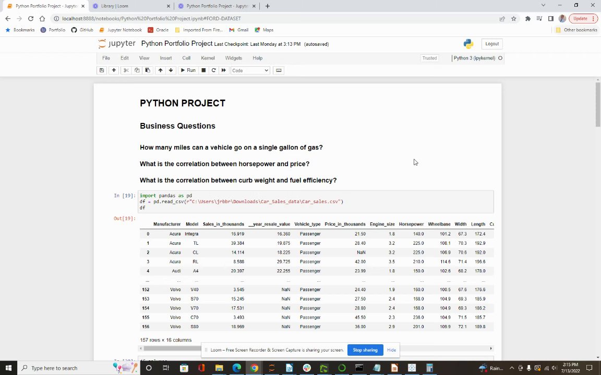Image resolution: width=601 pixels, height=375 pixels.
Task: Copy selected cells icon in toolbar
Action: pos(137,70)
